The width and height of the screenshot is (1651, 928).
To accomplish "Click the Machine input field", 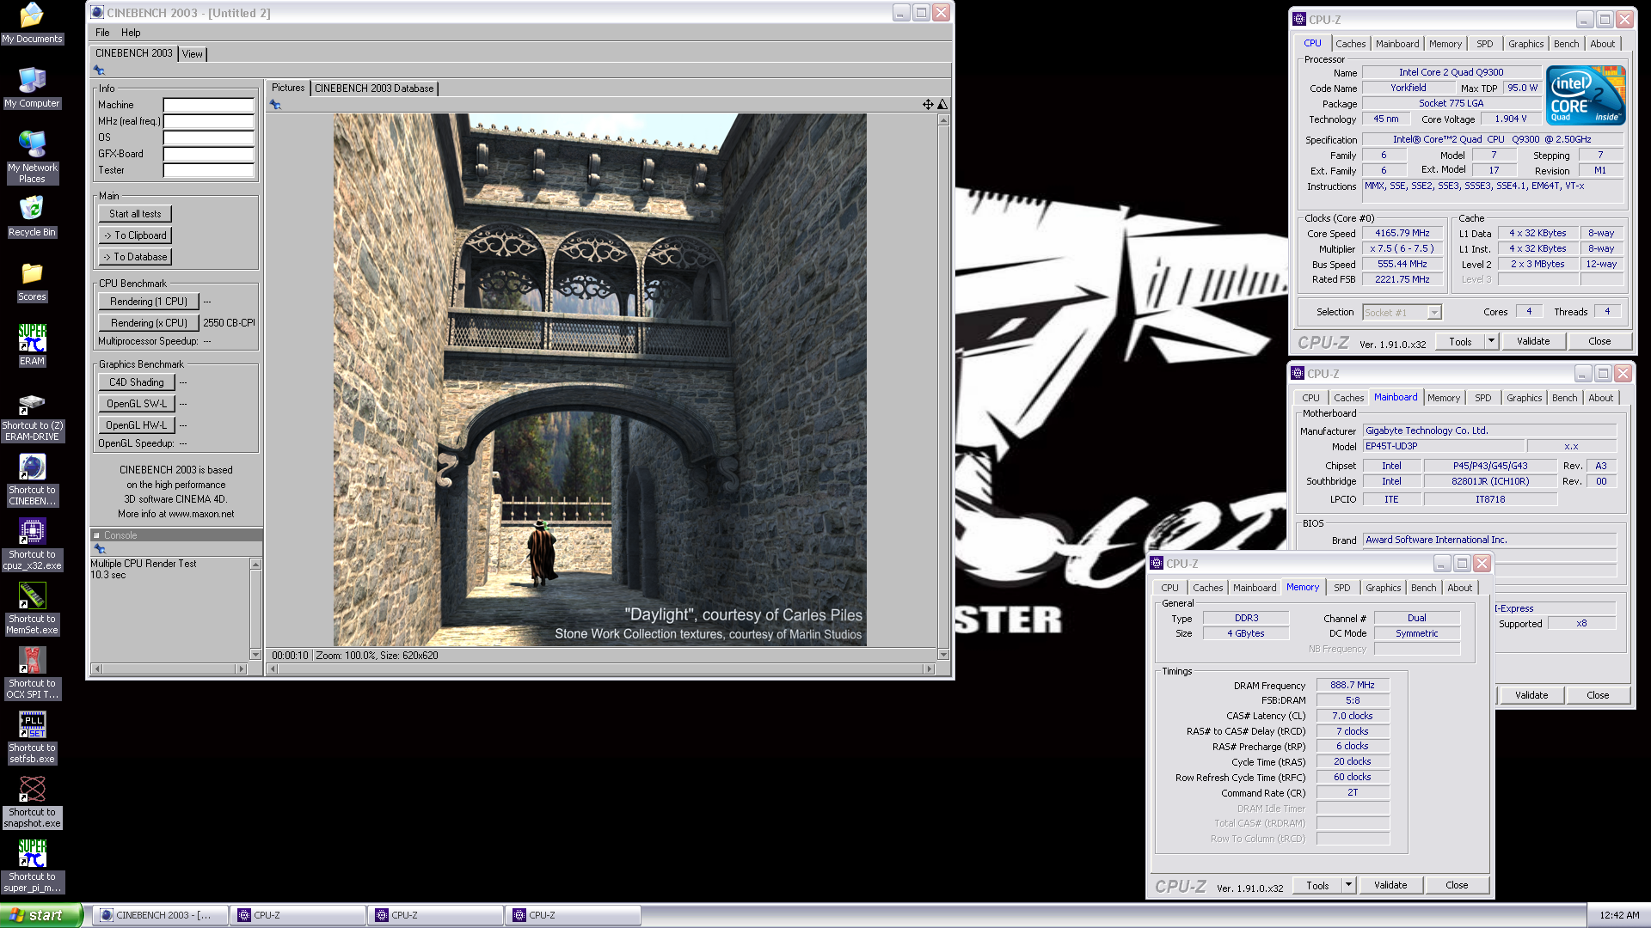I will tap(209, 105).
